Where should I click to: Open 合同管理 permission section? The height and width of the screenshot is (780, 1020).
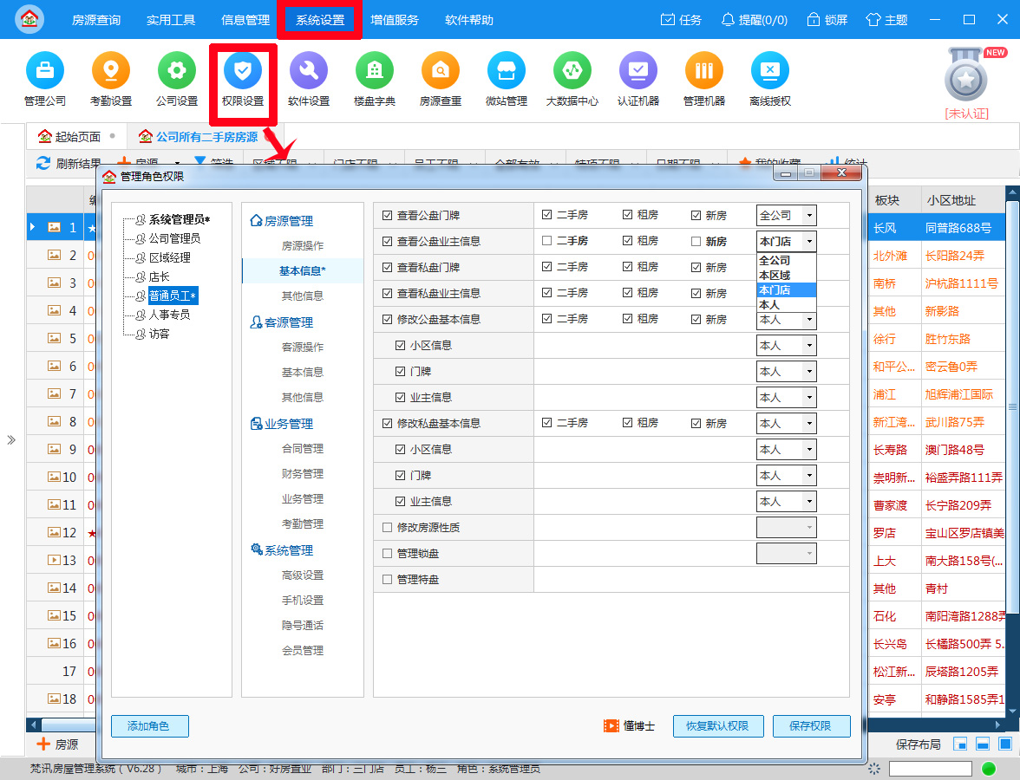303,449
